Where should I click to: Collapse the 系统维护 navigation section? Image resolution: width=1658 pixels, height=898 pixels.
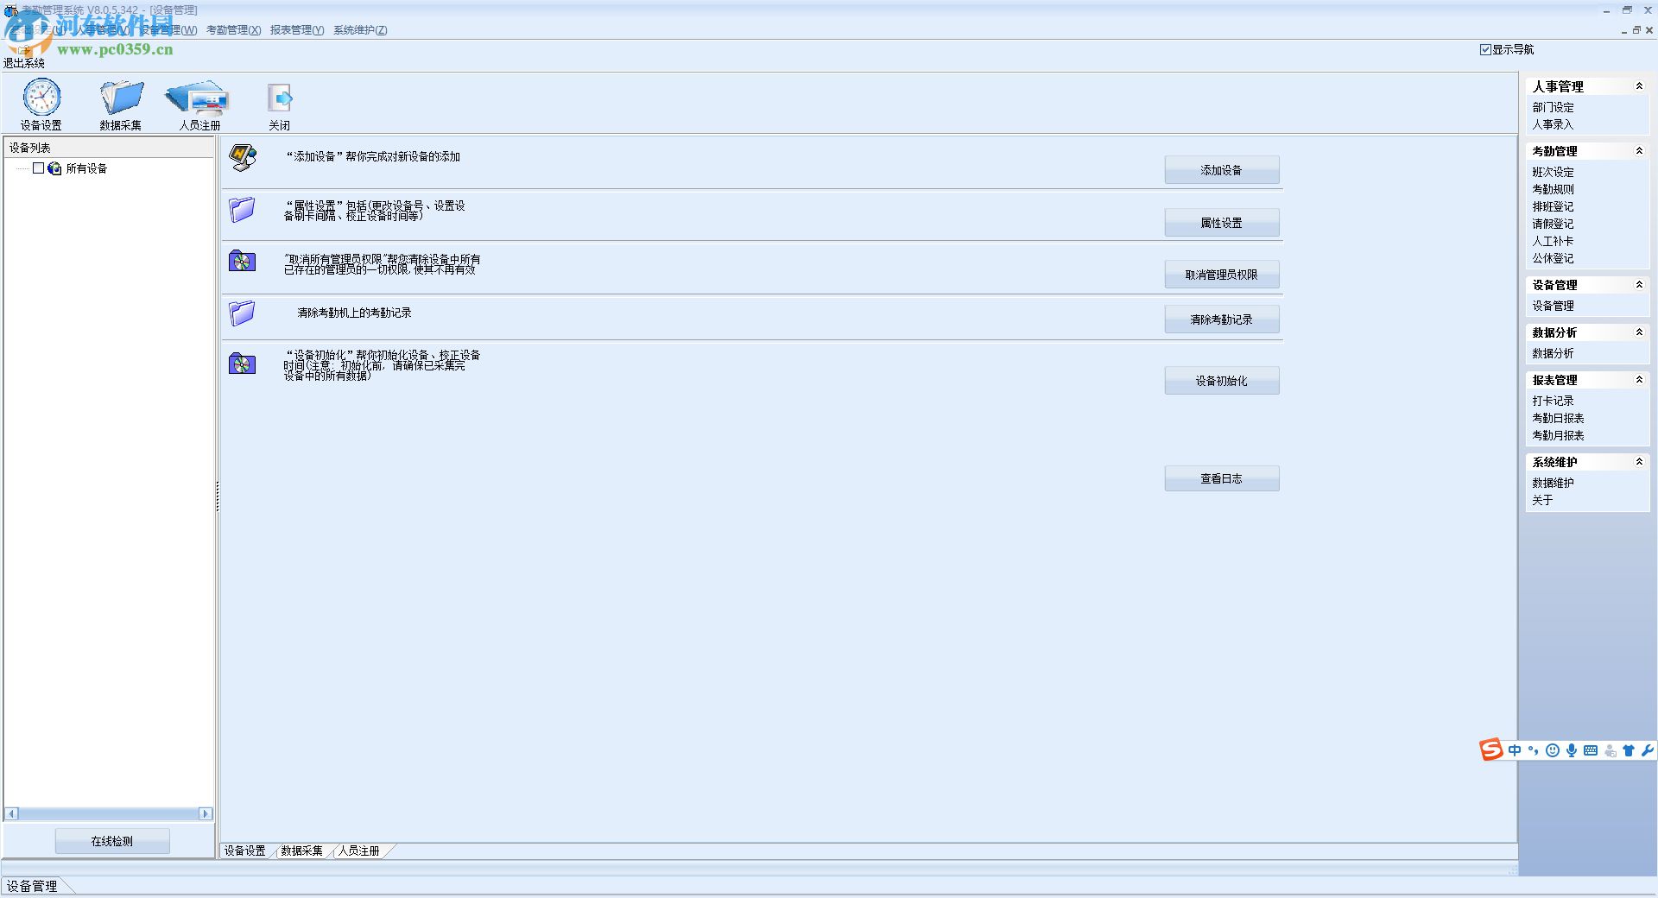1639,462
